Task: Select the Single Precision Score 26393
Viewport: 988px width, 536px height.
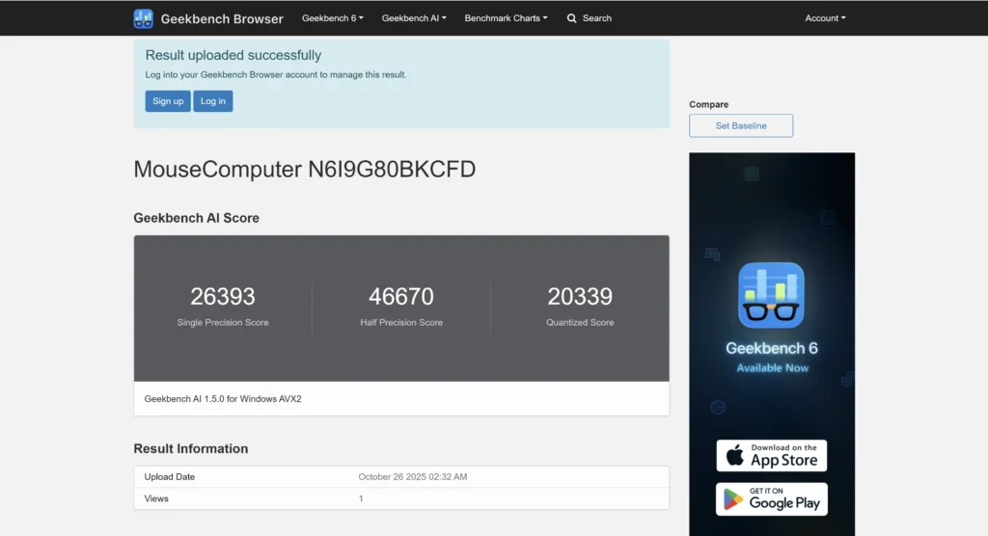Action: coord(223,296)
